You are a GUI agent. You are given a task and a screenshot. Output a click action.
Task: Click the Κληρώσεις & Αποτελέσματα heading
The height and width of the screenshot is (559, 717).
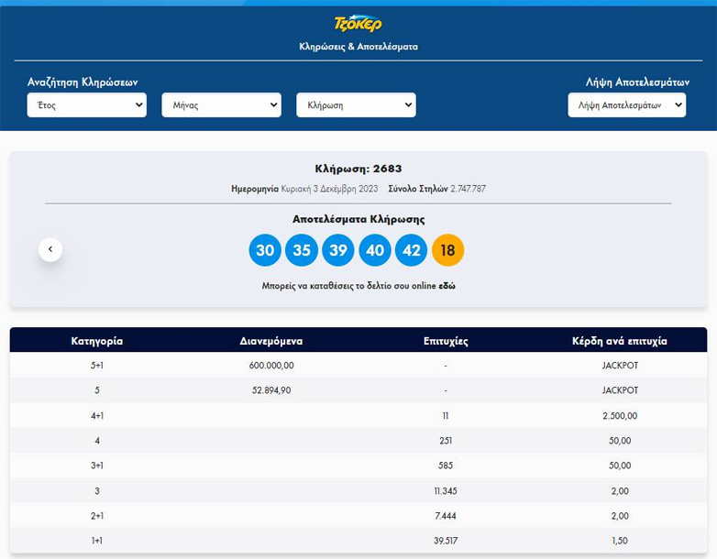(x=358, y=46)
